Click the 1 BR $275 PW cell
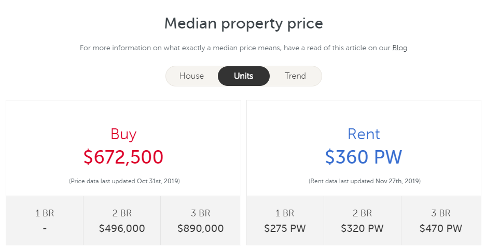 (x=285, y=220)
